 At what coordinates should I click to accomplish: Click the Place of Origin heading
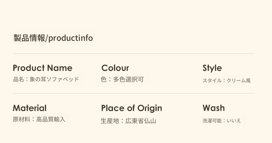(131, 108)
